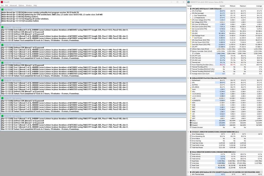Click the fan icon beside Chassis2
The image size is (264, 176).
pyautogui.click(x=191, y=123)
